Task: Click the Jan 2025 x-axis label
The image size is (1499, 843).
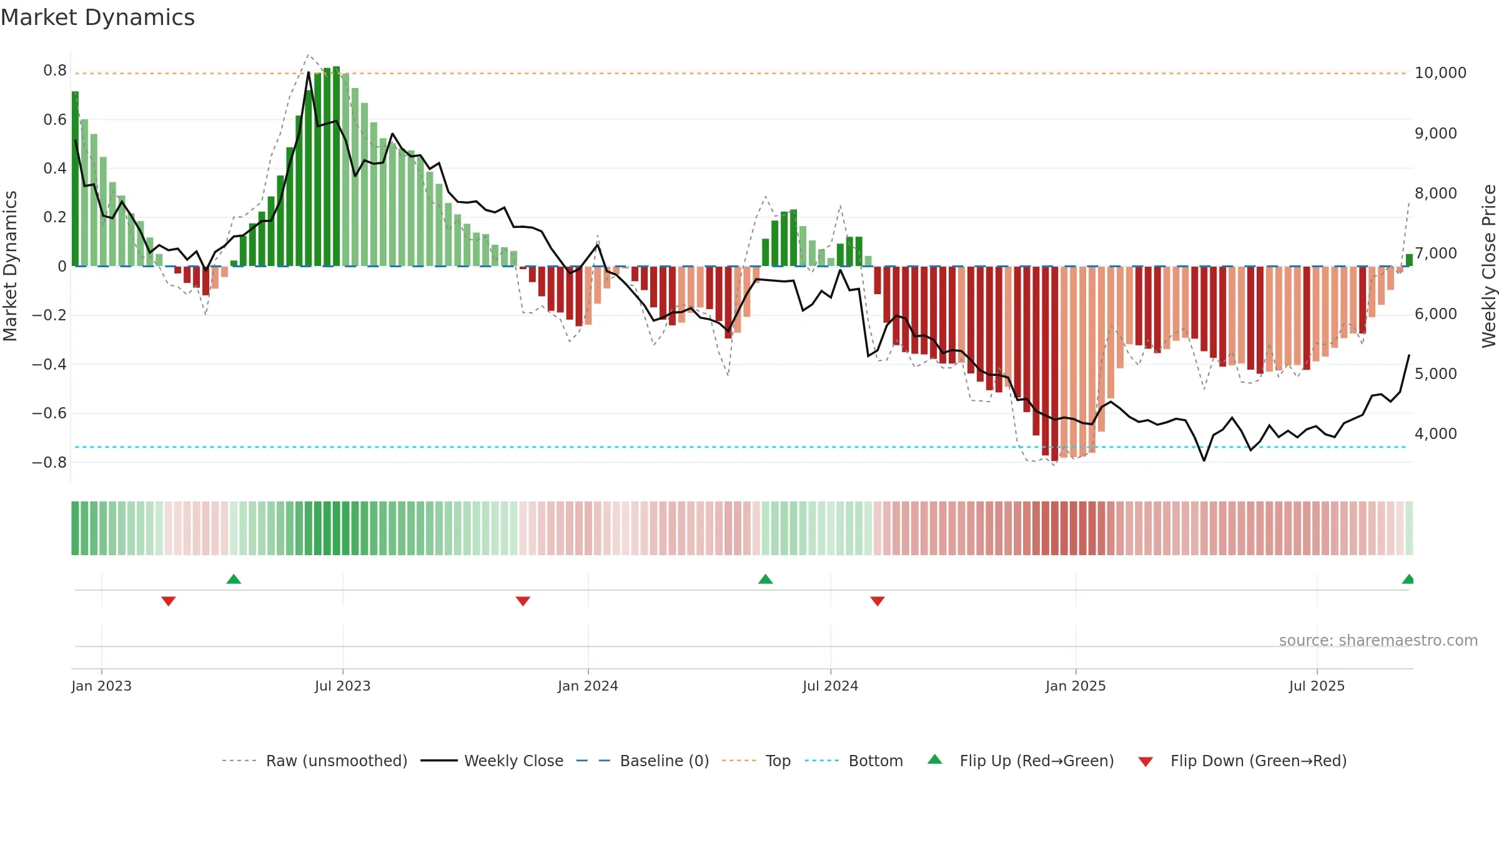Action: click(x=1076, y=686)
